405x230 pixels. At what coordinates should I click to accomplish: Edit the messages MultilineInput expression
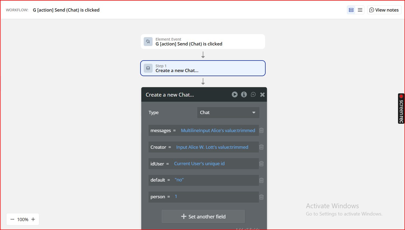coord(218,130)
